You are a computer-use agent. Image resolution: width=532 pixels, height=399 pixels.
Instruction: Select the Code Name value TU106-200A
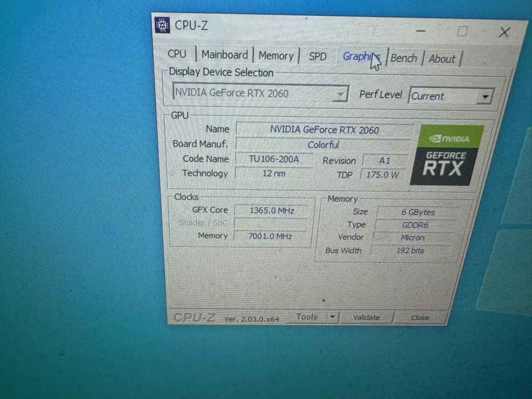(x=274, y=159)
